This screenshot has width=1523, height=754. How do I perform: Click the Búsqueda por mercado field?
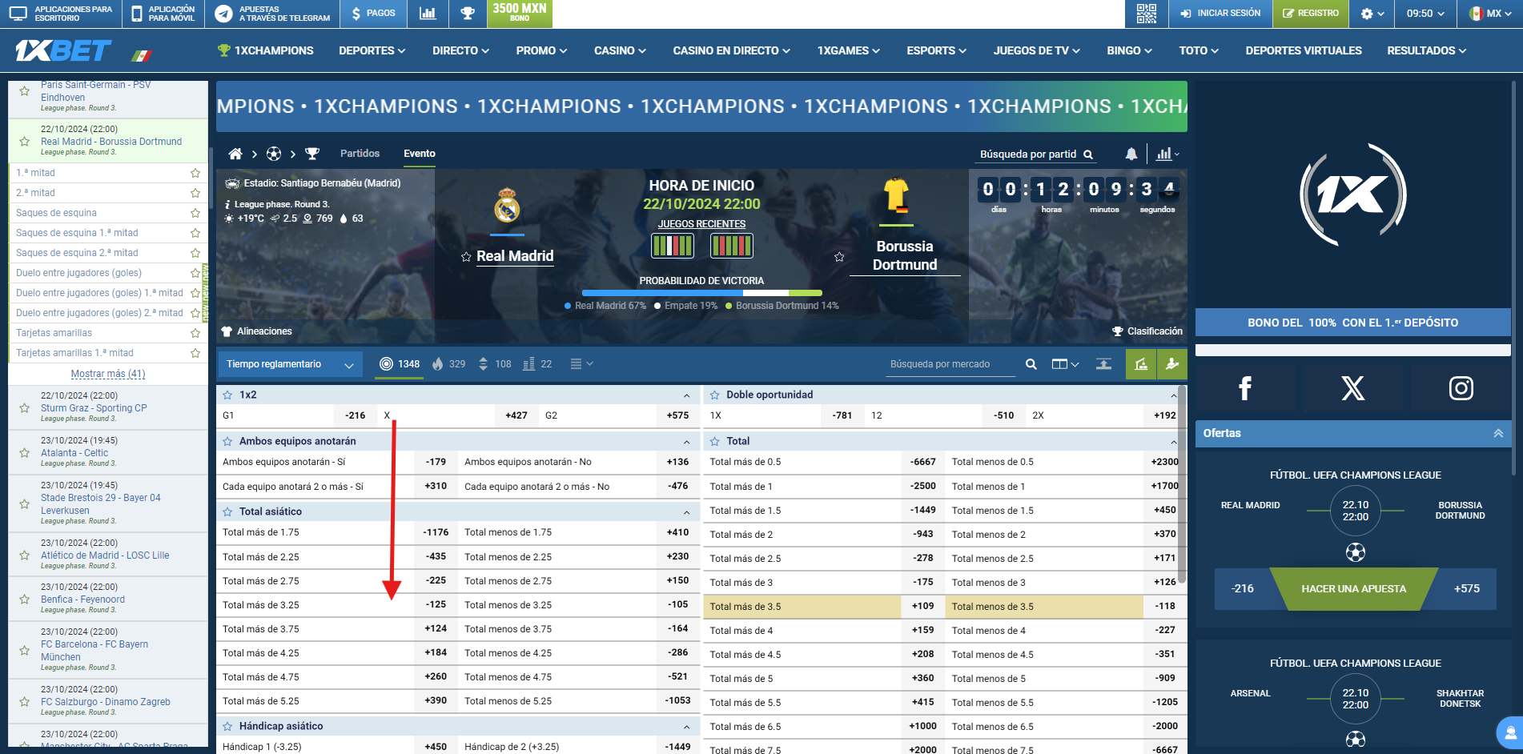[x=951, y=364]
